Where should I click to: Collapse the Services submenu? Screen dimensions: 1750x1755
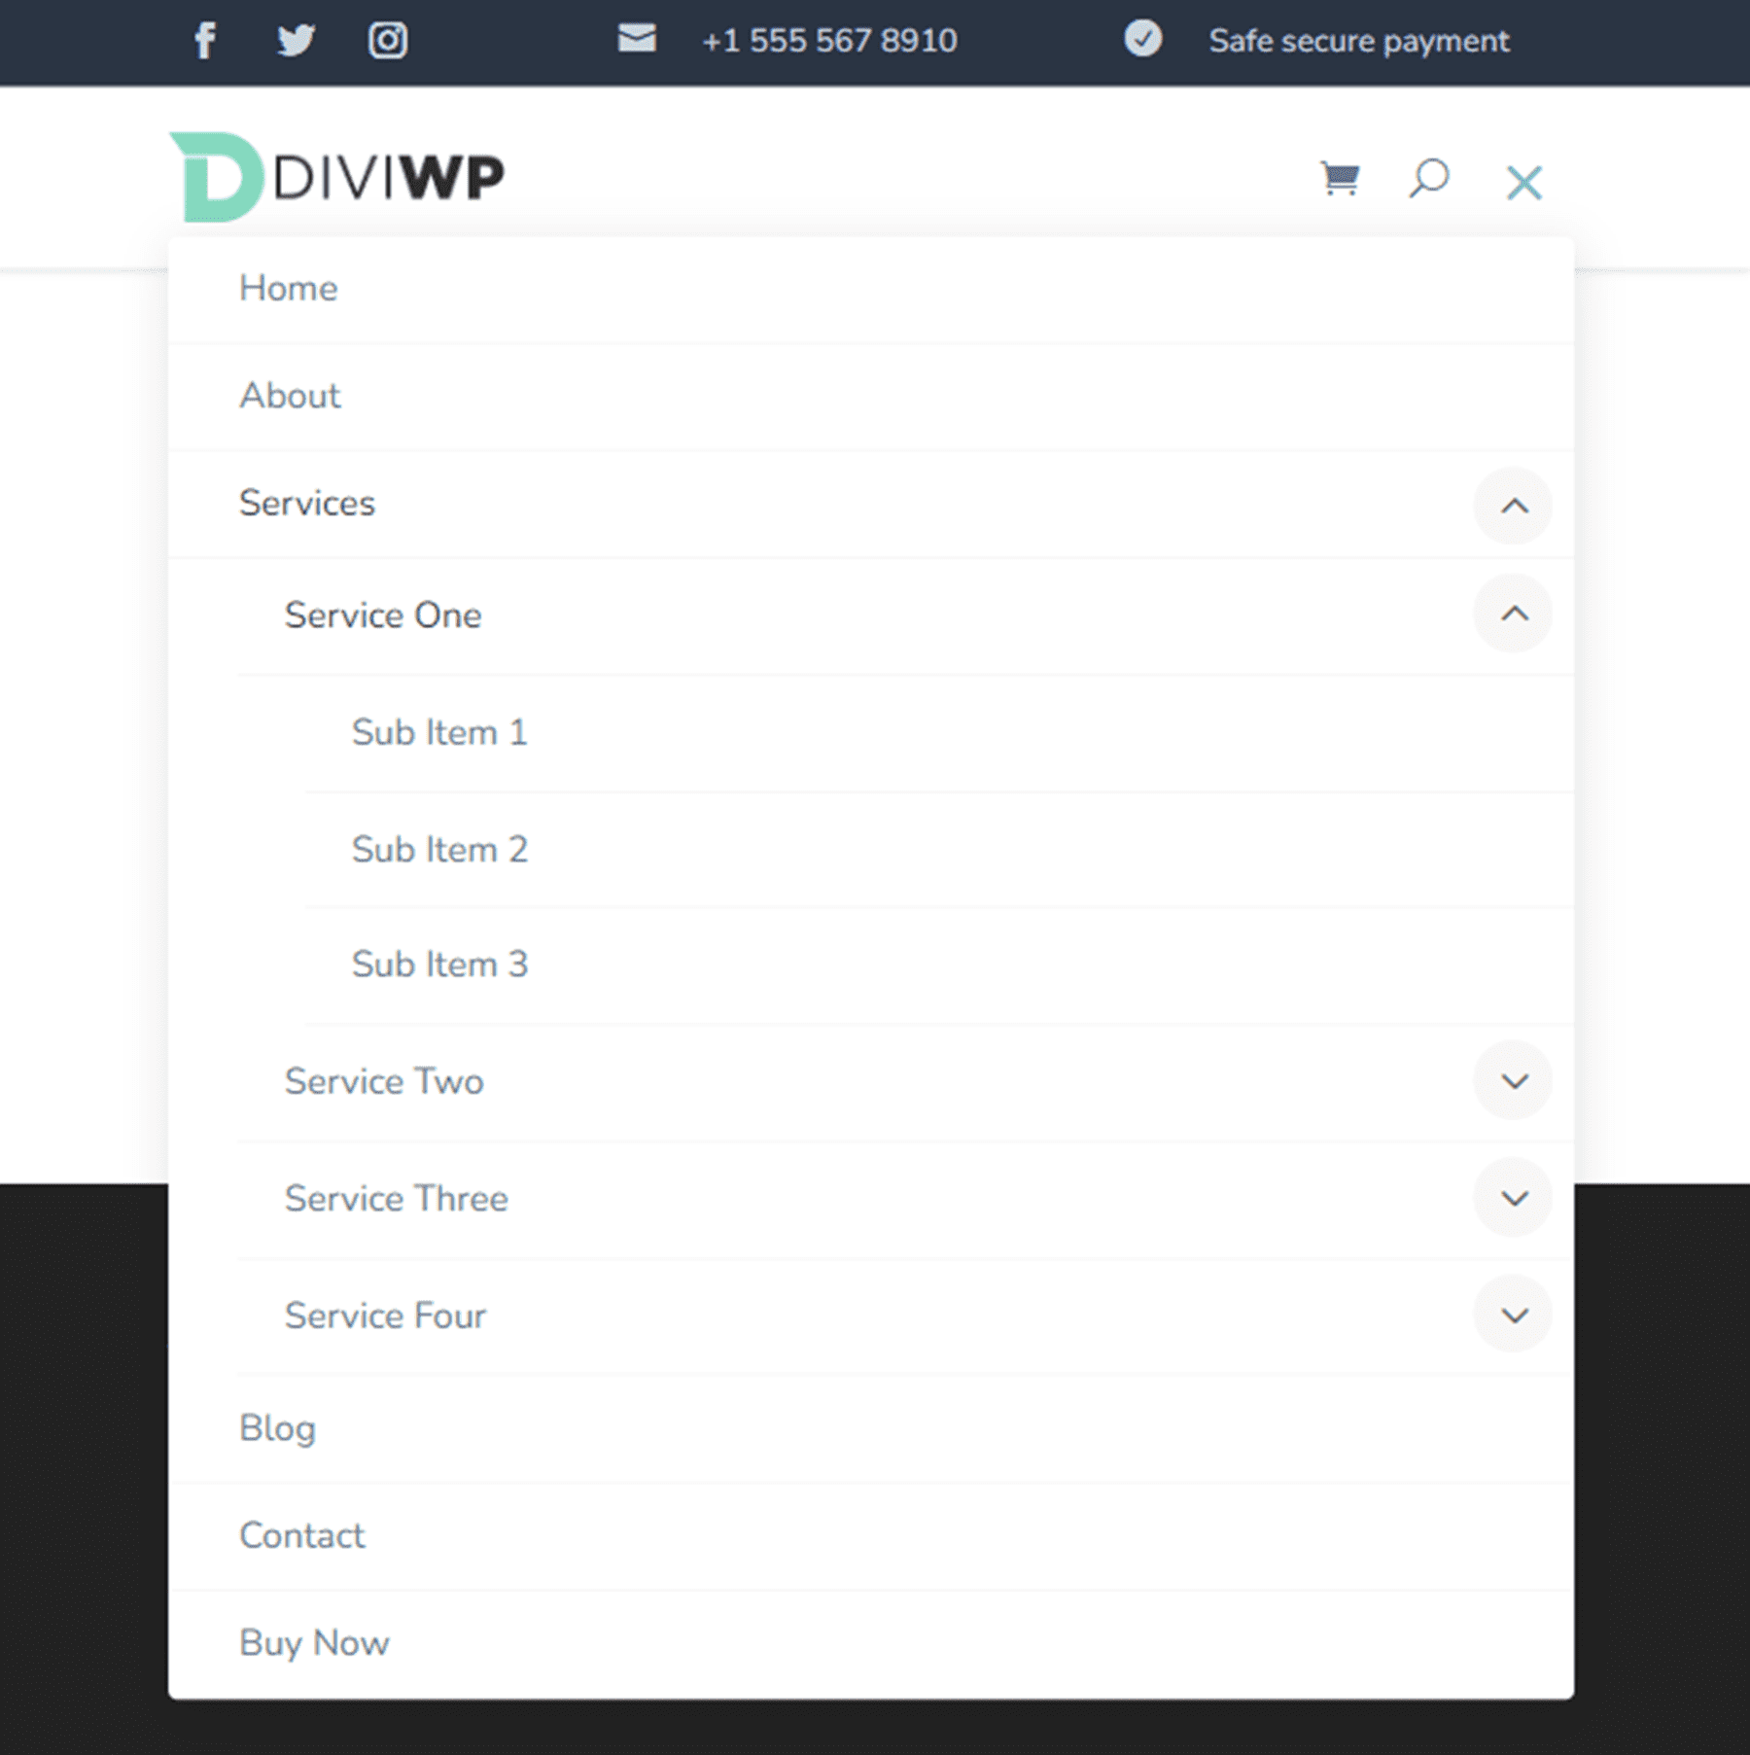[x=1513, y=506]
